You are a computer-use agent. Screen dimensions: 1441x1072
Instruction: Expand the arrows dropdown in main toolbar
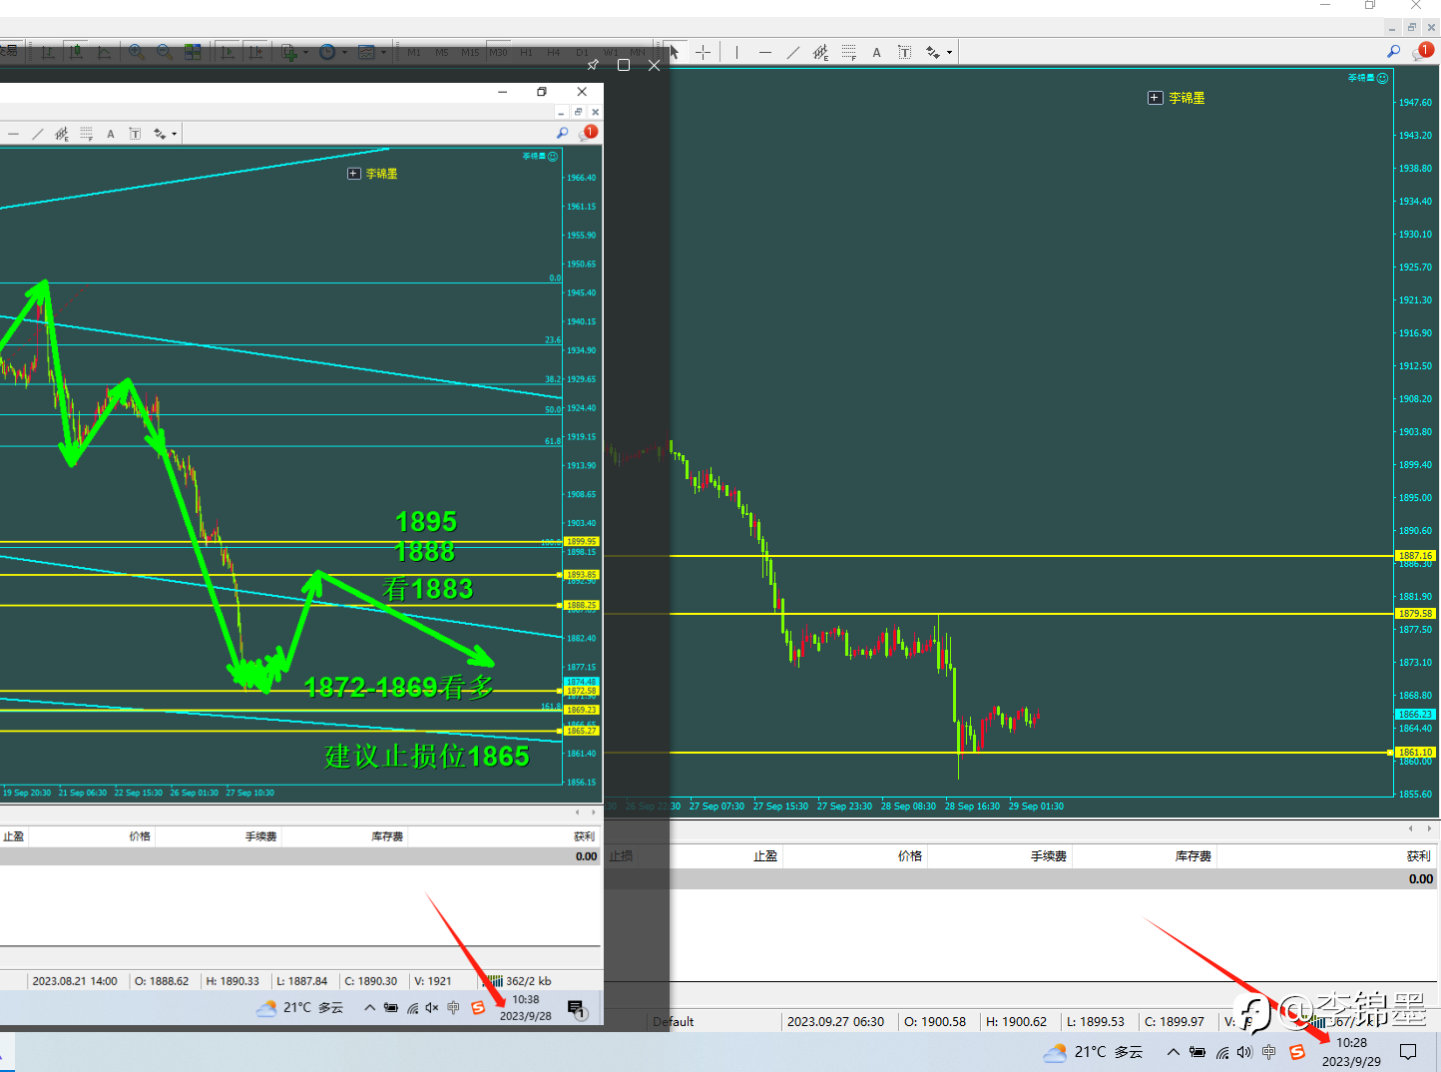click(x=949, y=52)
